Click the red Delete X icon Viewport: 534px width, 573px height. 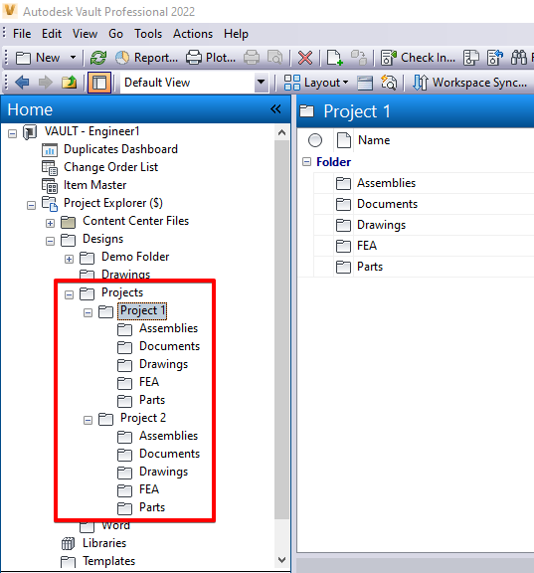305,58
